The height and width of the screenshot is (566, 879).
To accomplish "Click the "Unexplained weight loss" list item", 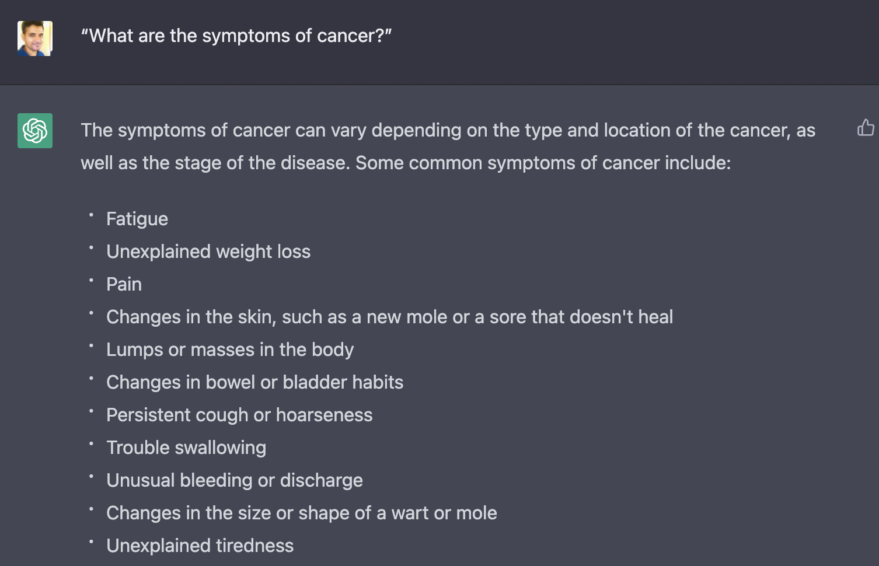I will point(208,251).
